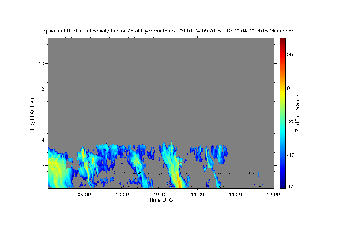The height and width of the screenshot is (226, 339).
Task: Click the thin cyan fall streak after 11:10
Action: pos(217,178)
